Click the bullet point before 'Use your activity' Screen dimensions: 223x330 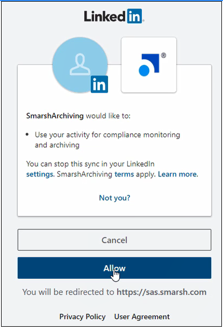coord(27,134)
